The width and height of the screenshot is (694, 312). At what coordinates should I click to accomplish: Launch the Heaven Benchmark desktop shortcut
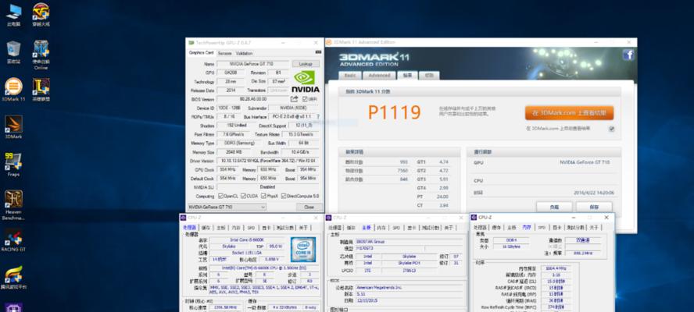tap(14, 205)
